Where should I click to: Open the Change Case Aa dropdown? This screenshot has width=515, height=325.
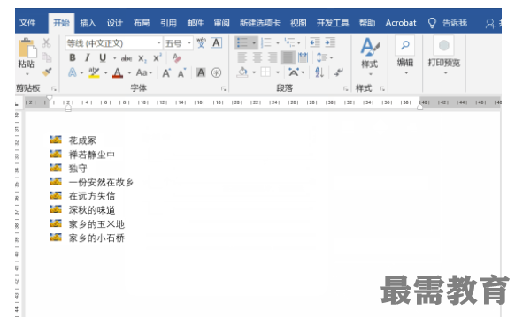coord(144,72)
